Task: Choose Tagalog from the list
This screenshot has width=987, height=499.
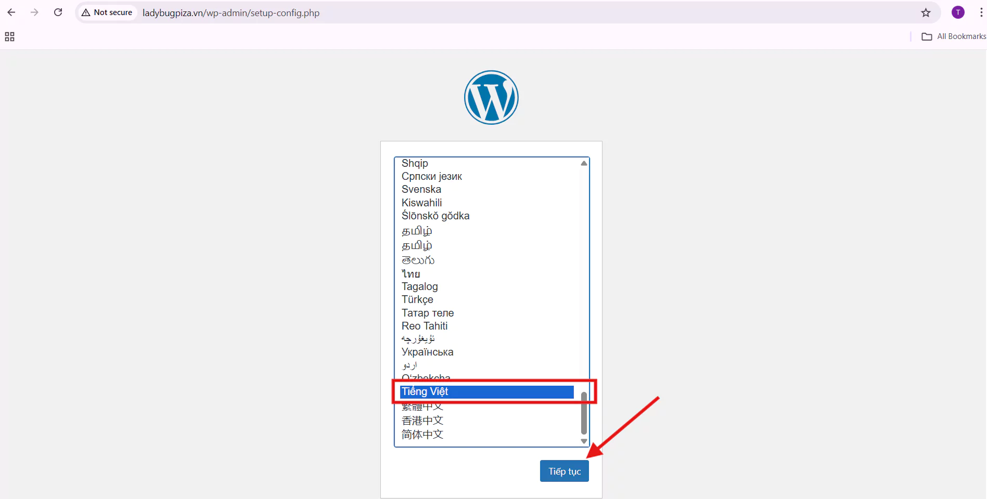Action: pos(487,286)
